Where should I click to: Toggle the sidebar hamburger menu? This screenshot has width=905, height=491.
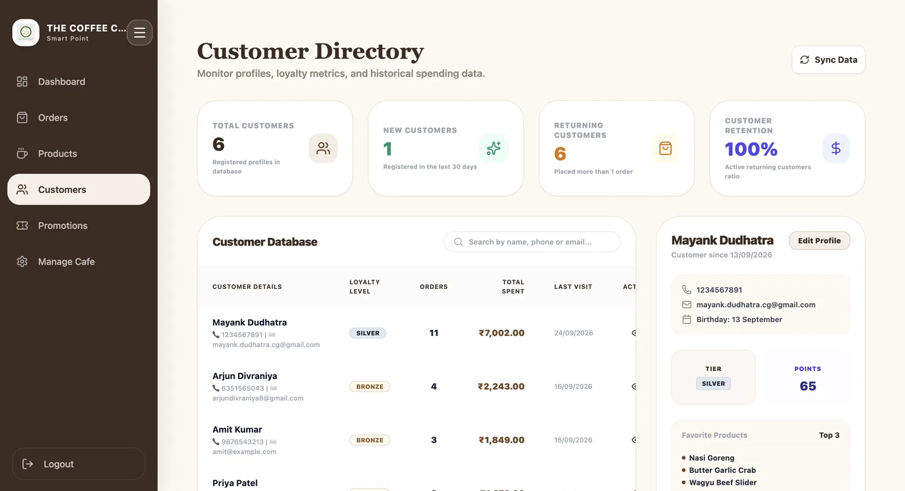140,33
